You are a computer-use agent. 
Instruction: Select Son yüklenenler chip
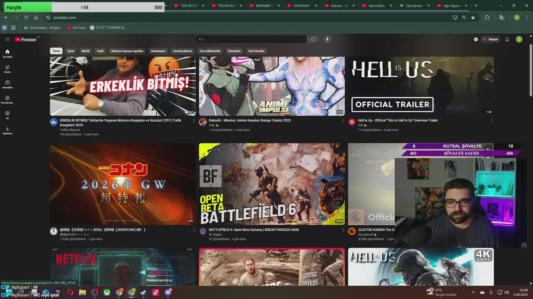tap(210, 51)
